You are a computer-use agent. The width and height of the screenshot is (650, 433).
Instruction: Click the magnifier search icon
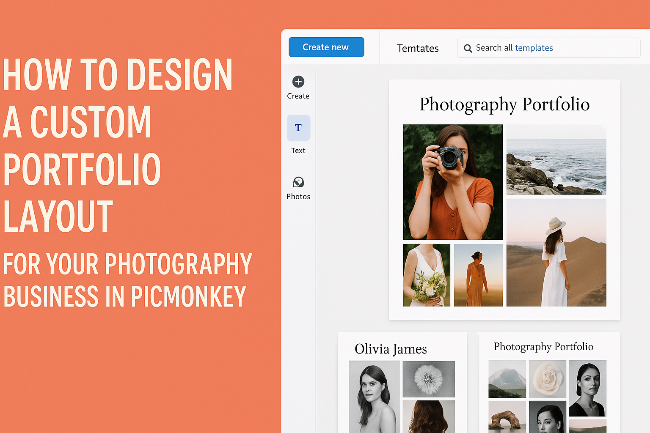(x=468, y=48)
